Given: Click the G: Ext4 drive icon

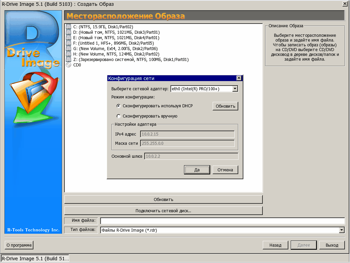Looking at the screenshot, I should coord(69,49).
